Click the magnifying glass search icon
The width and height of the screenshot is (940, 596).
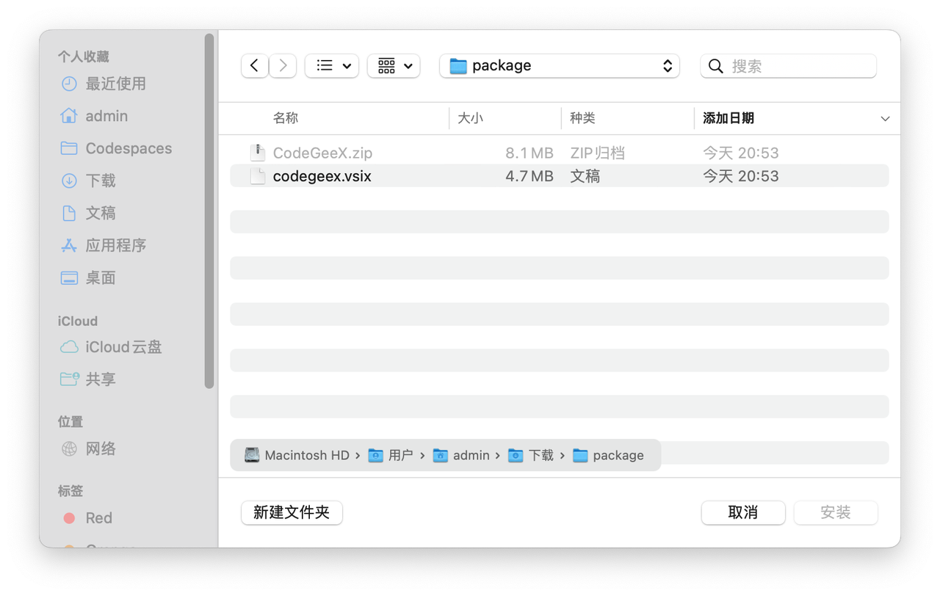click(x=716, y=66)
